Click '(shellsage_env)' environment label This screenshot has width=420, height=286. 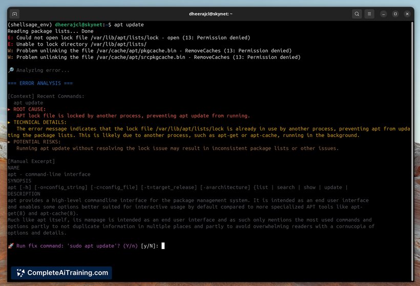coord(30,25)
